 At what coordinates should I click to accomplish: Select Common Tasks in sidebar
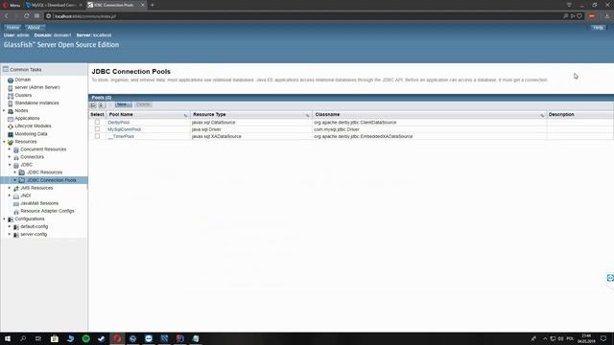(x=26, y=70)
